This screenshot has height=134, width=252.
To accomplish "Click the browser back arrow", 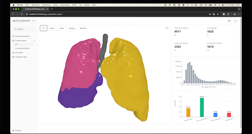I will point(13,14).
